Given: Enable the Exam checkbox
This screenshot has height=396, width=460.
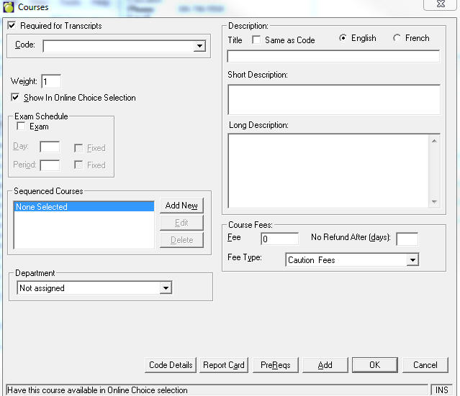Looking at the screenshot, I should click(21, 126).
